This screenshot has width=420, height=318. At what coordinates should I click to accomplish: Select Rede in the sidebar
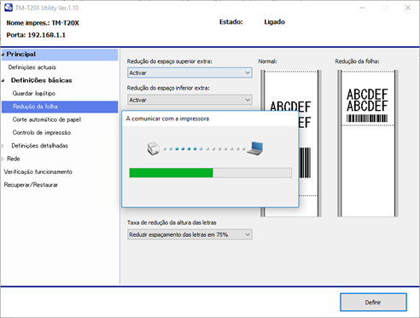(x=14, y=159)
